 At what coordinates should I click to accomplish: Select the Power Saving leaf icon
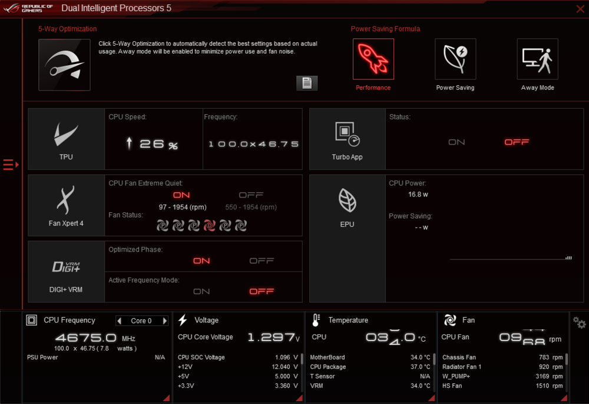[x=455, y=59]
